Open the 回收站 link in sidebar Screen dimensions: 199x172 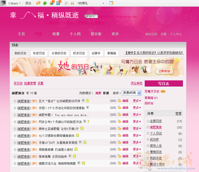pyautogui.click(x=149, y=103)
